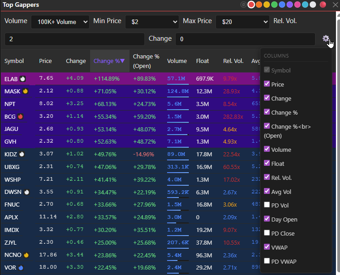Open the Max Price dropdown
The width and height of the screenshot is (340, 275).
(x=243, y=22)
